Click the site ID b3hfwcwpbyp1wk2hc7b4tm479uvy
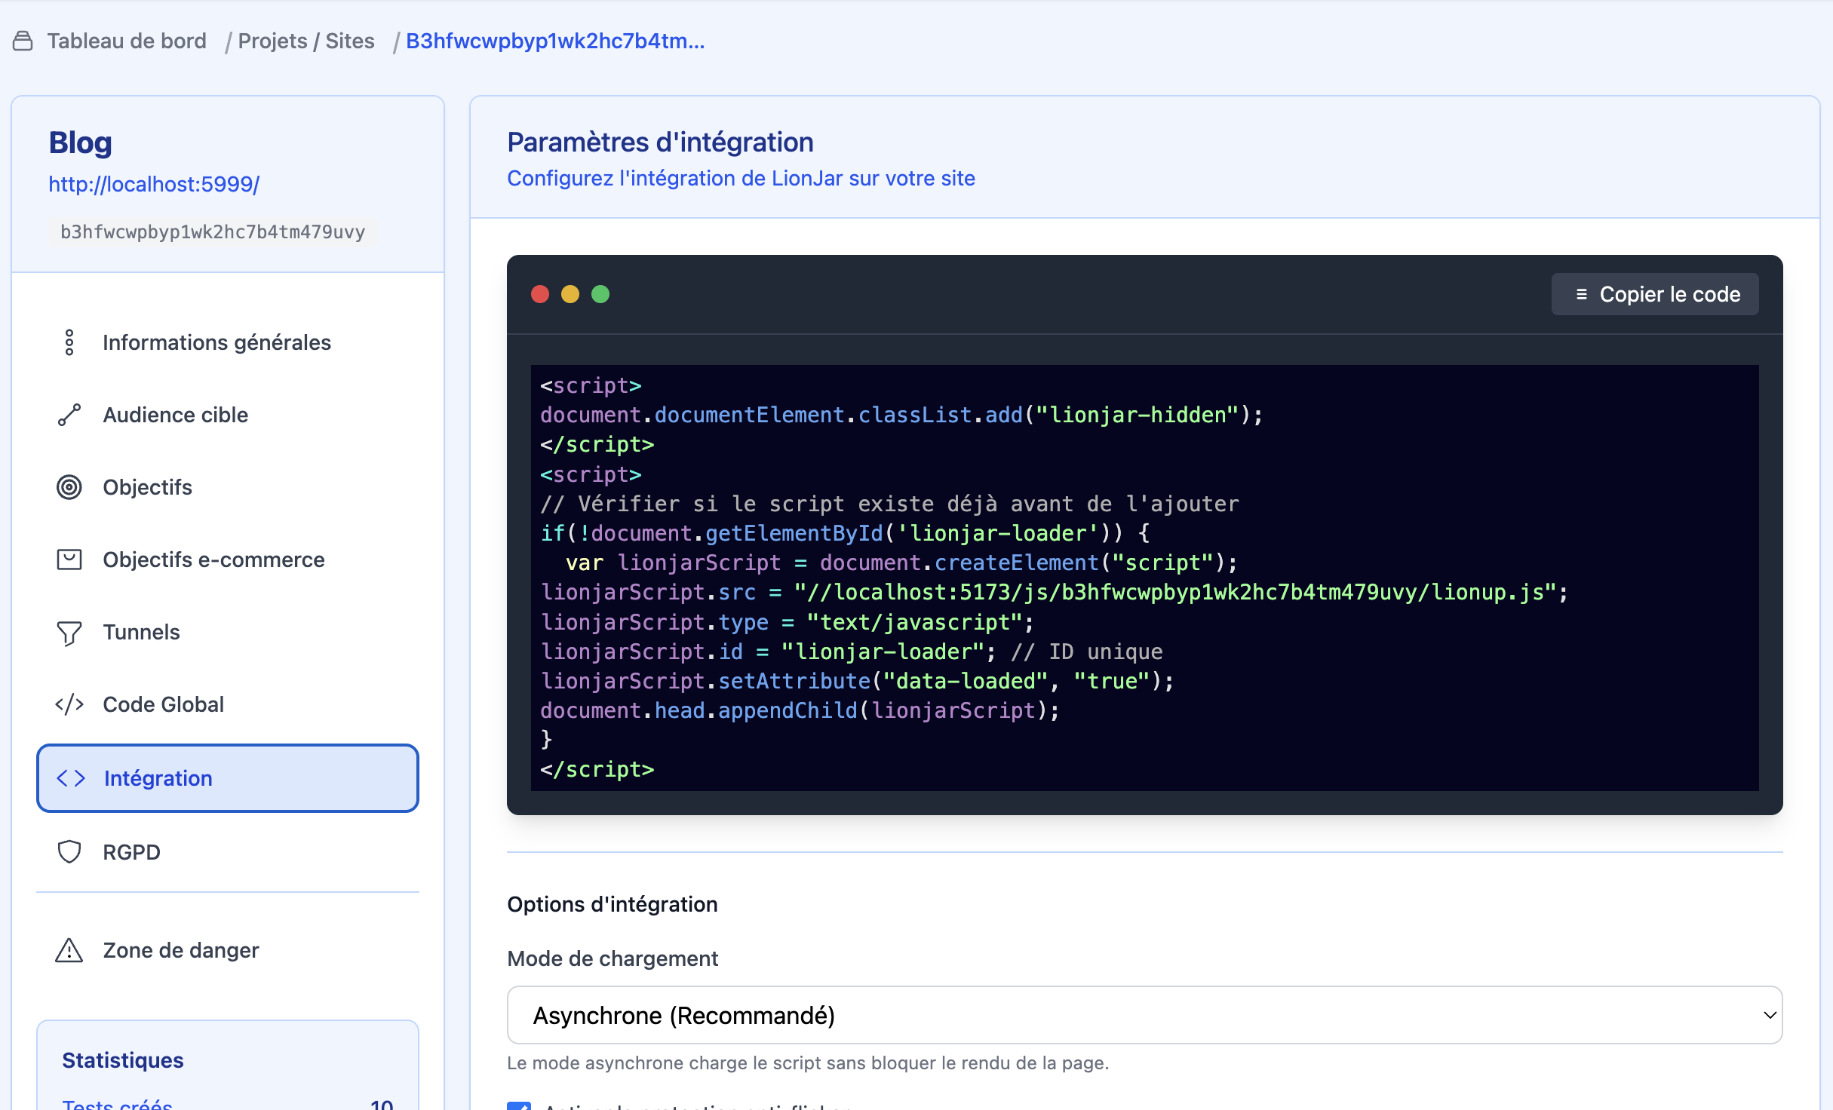Image resolution: width=1833 pixels, height=1110 pixels. pyautogui.click(x=213, y=232)
